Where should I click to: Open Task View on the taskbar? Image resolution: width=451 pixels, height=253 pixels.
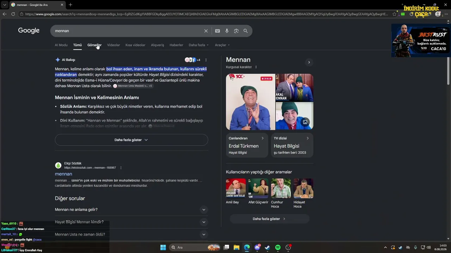click(227, 247)
